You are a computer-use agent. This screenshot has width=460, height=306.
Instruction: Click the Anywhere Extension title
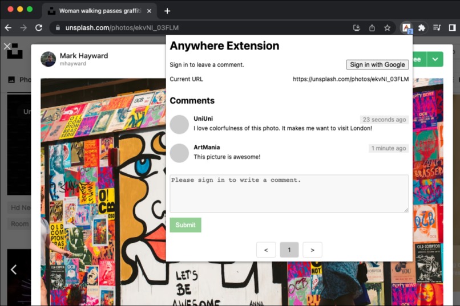pos(224,46)
